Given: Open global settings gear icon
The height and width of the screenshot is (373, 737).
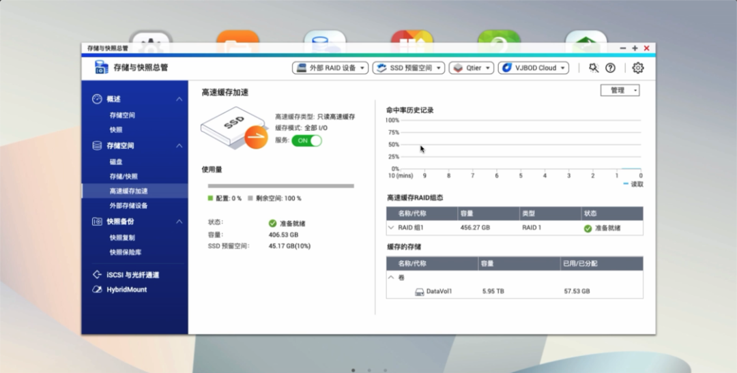Looking at the screenshot, I should click(637, 68).
